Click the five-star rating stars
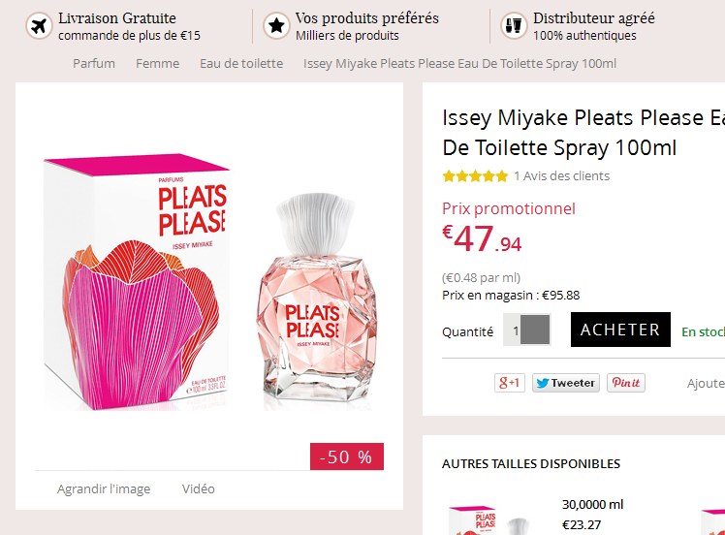Image resolution: width=725 pixels, height=535 pixels. (x=475, y=176)
